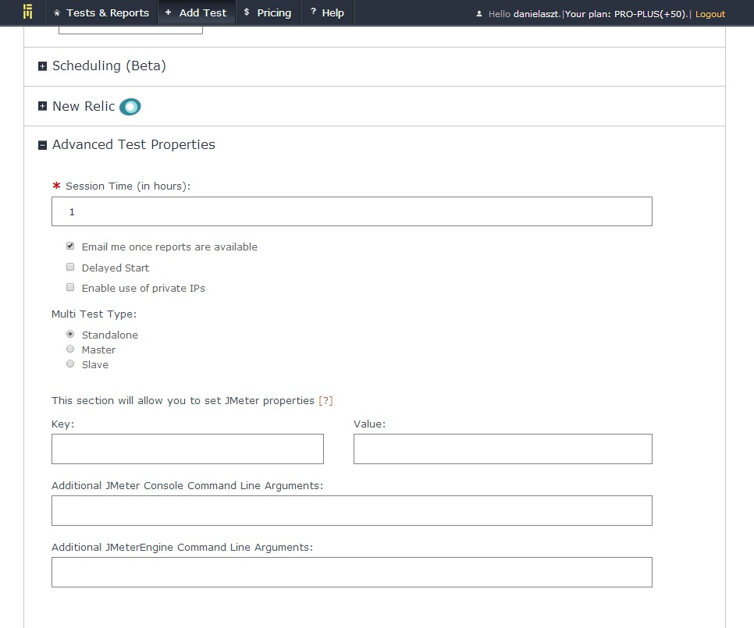
Task: Click the dollar icon beside Pricing
Action: pyautogui.click(x=247, y=12)
